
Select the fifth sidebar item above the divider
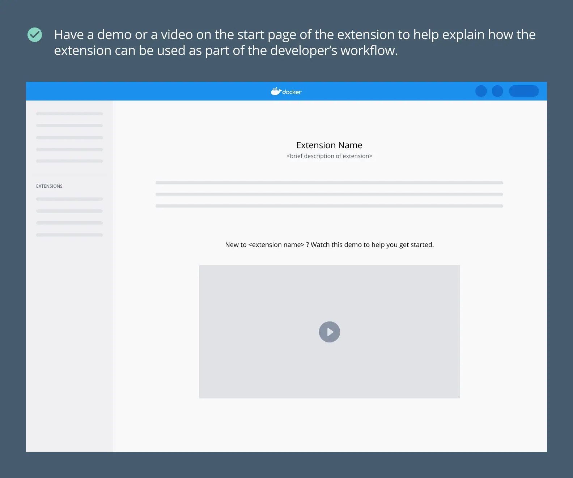pos(69,161)
